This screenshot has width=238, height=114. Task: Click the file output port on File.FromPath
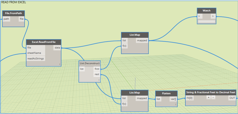click(22, 19)
